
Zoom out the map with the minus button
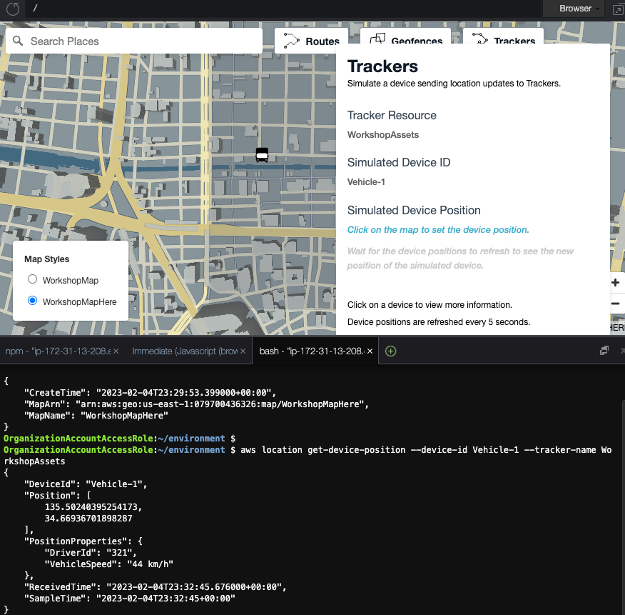[x=616, y=304]
